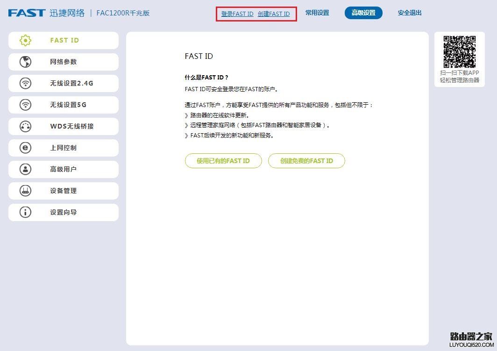Click the 路由器的在线软件更新 bullet line
This screenshot has height=351, width=497.
coord(217,115)
